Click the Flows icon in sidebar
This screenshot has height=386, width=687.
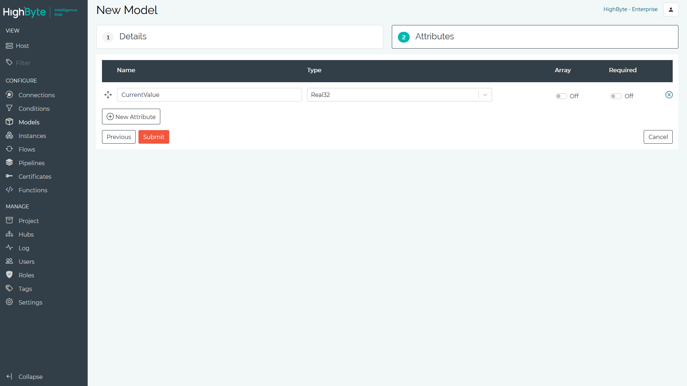pos(10,149)
